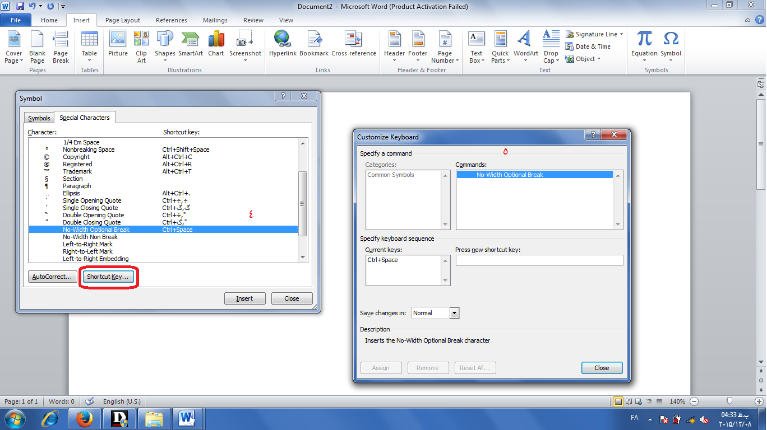Image resolution: width=767 pixels, height=430 pixels.
Task: Click the Shortcut Key button
Action: 108,277
